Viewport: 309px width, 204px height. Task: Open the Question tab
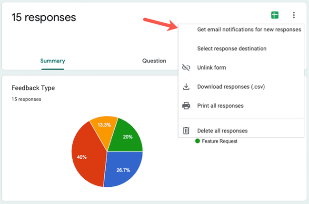[x=154, y=61]
